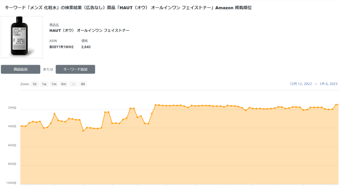Open the HAUT toner product thumbnail

[22, 37]
